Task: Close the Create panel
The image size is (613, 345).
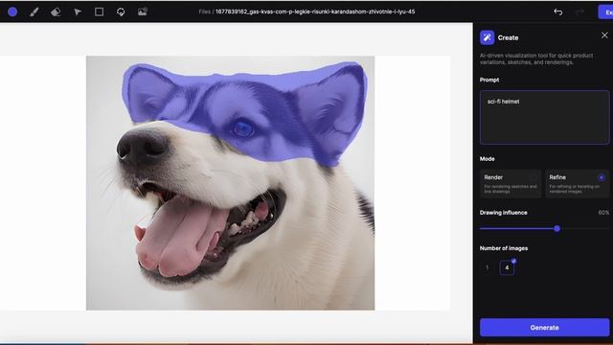Action: (x=604, y=35)
